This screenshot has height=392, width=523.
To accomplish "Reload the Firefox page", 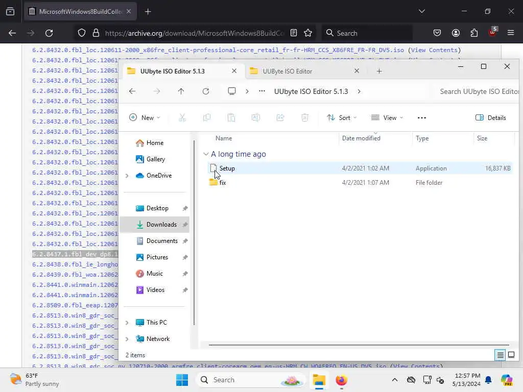I will coord(49,33).
